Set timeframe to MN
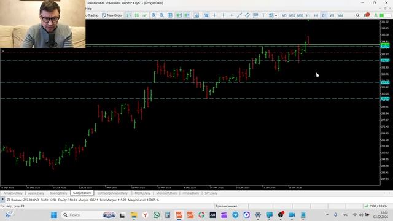 pos(340,15)
